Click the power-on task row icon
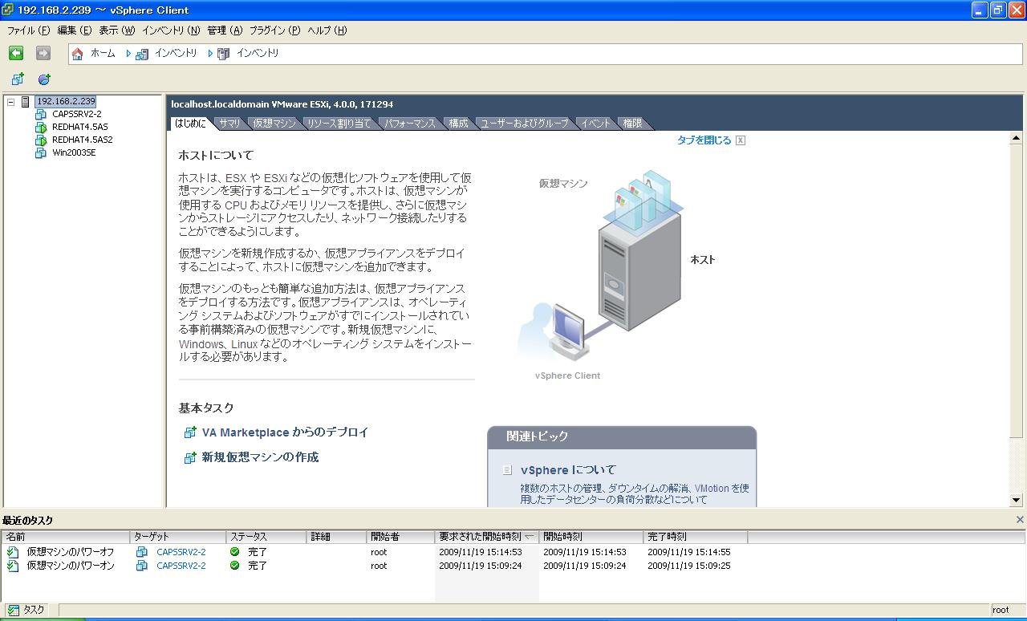The image size is (1027, 621). coord(13,566)
